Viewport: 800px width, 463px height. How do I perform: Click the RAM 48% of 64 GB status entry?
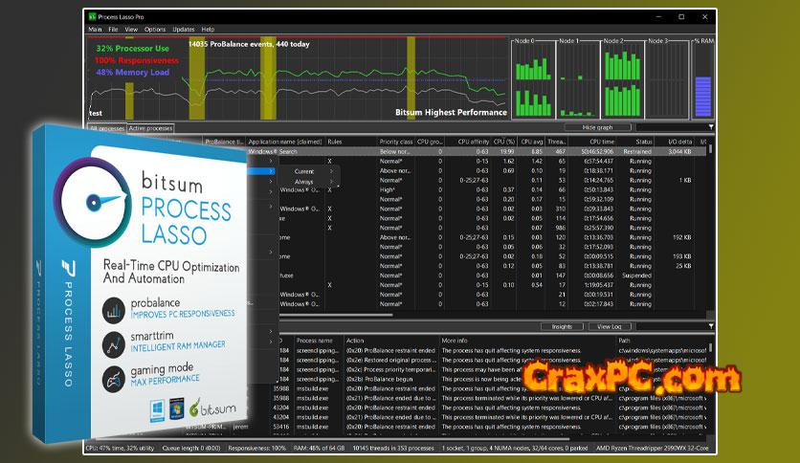[319, 449]
